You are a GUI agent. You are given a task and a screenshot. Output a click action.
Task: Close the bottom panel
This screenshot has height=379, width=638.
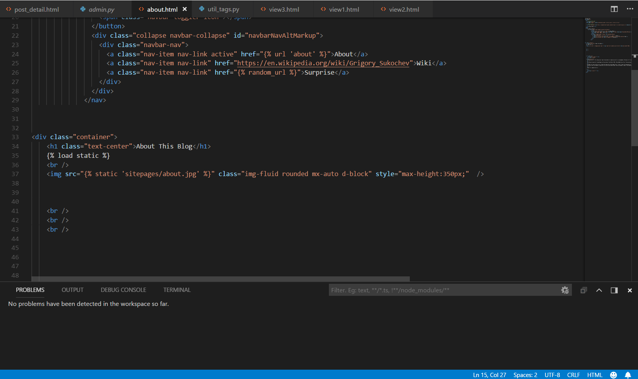pos(630,290)
